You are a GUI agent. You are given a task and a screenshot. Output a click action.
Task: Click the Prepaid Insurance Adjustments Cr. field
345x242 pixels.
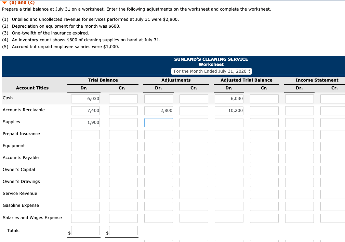(194, 134)
